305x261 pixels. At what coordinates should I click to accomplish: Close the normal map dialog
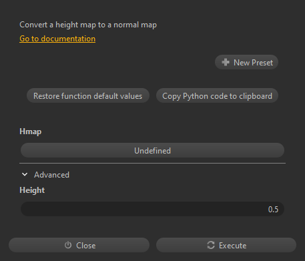(x=79, y=245)
